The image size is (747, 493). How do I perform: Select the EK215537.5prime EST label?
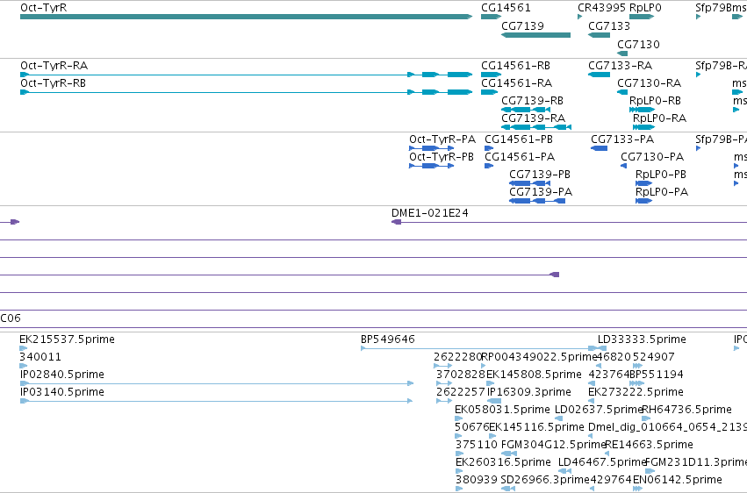click(68, 339)
